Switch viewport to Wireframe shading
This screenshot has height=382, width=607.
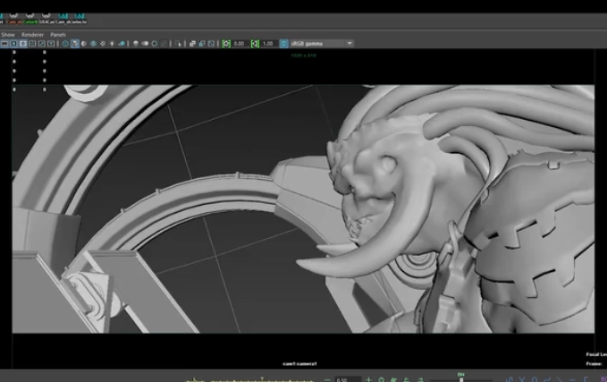click(65, 44)
